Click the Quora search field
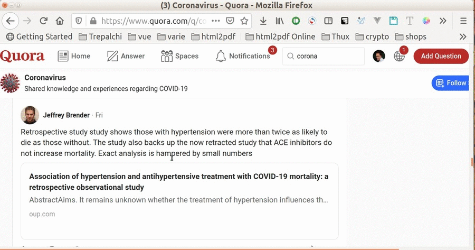This screenshot has width=475, height=250. pos(324,56)
